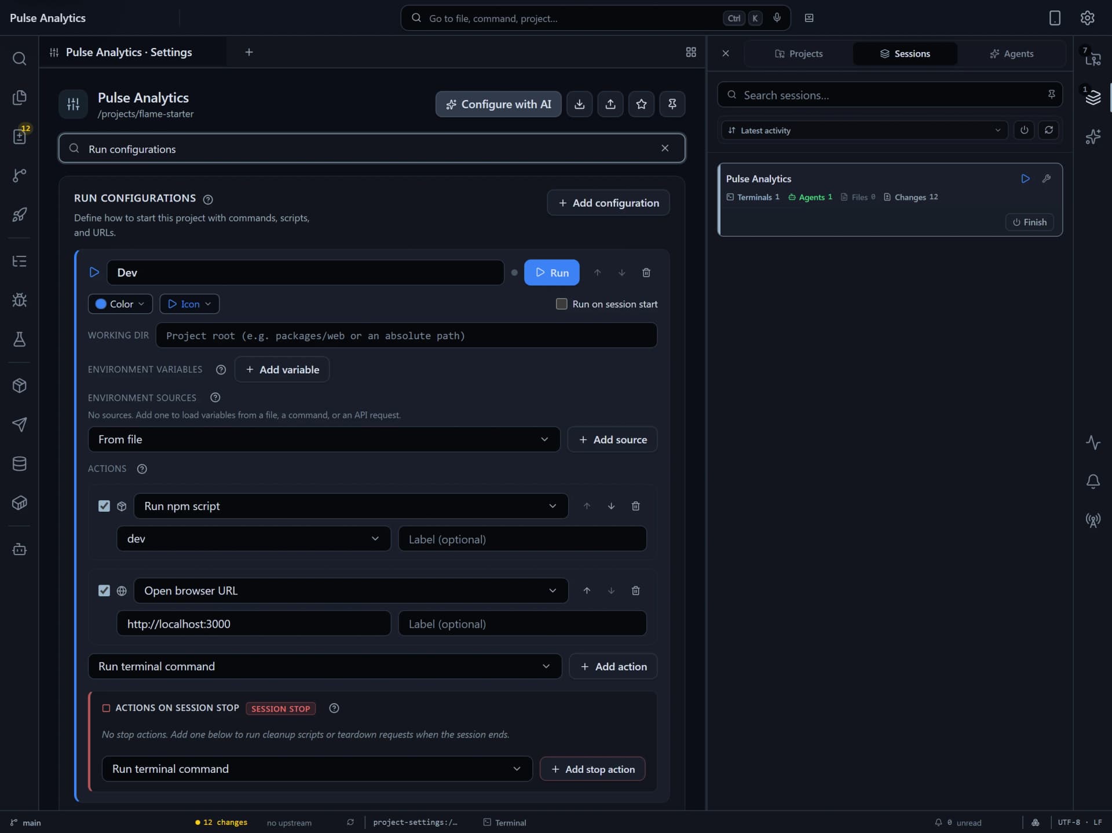Open the dev script dropdown
The width and height of the screenshot is (1112, 833).
tap(254, 538)
